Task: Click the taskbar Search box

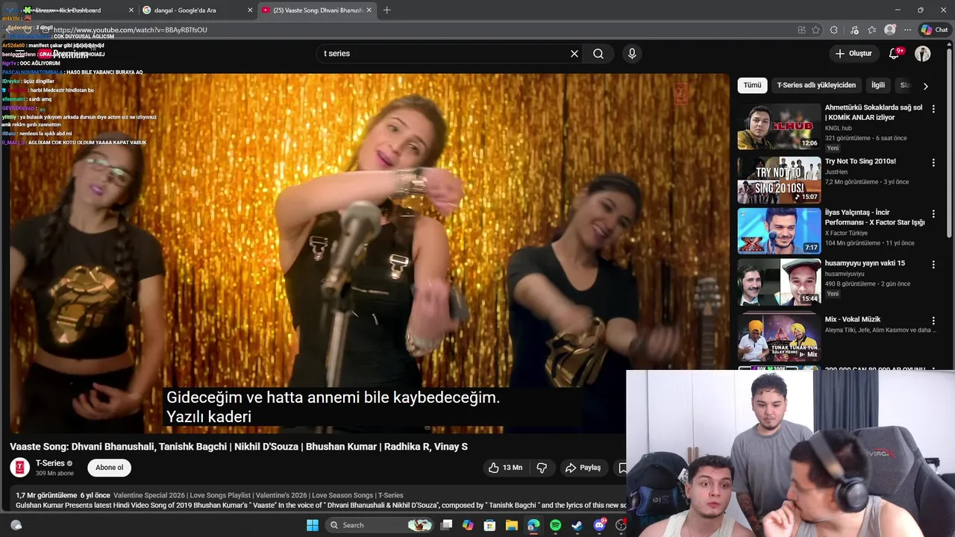Action: tap(381, 525)
